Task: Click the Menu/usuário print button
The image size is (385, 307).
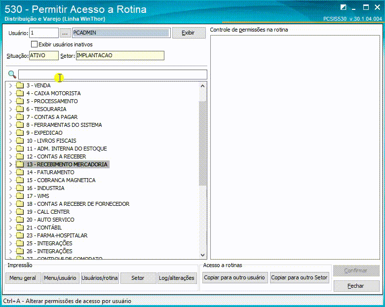Action: [x=61, y=278]
